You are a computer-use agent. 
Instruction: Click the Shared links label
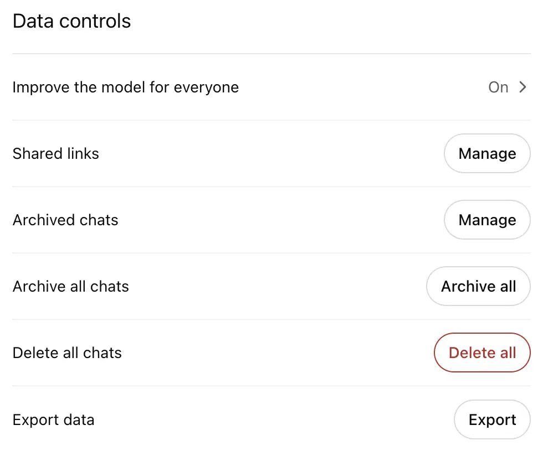tap(56, 153)
